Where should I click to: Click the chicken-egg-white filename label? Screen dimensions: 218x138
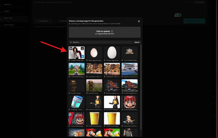coord(113,60)
